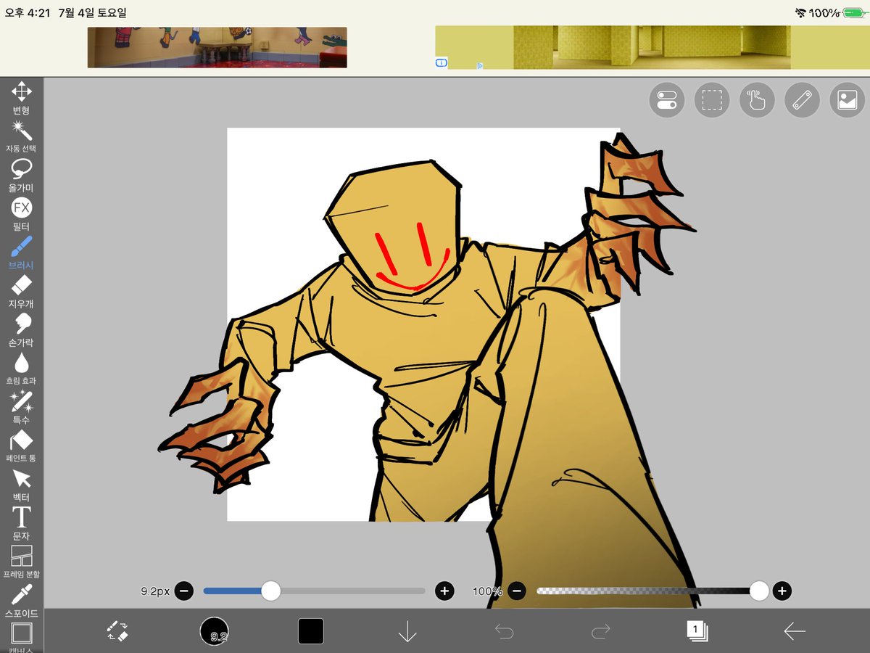The width and height of the screenshot is (870, 653).
Task: Select the Vector (벡터) tool
Action: (x=22, y=485)
